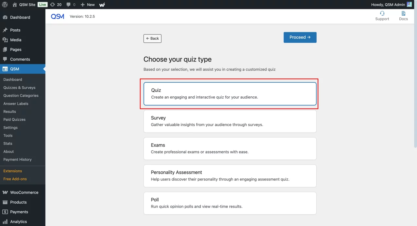417x226 pixels.
Task: Open the Extensions link
Action: (12, 171)
